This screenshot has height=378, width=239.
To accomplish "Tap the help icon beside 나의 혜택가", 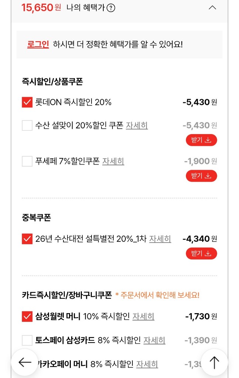I will [x=111, y=8].
